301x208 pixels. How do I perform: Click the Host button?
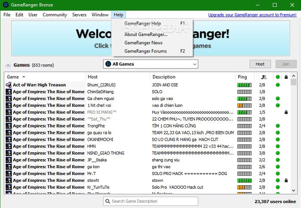click(260, 64)
